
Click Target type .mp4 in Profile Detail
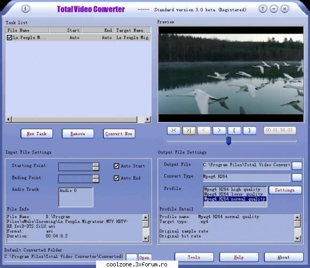coord(203,222)
